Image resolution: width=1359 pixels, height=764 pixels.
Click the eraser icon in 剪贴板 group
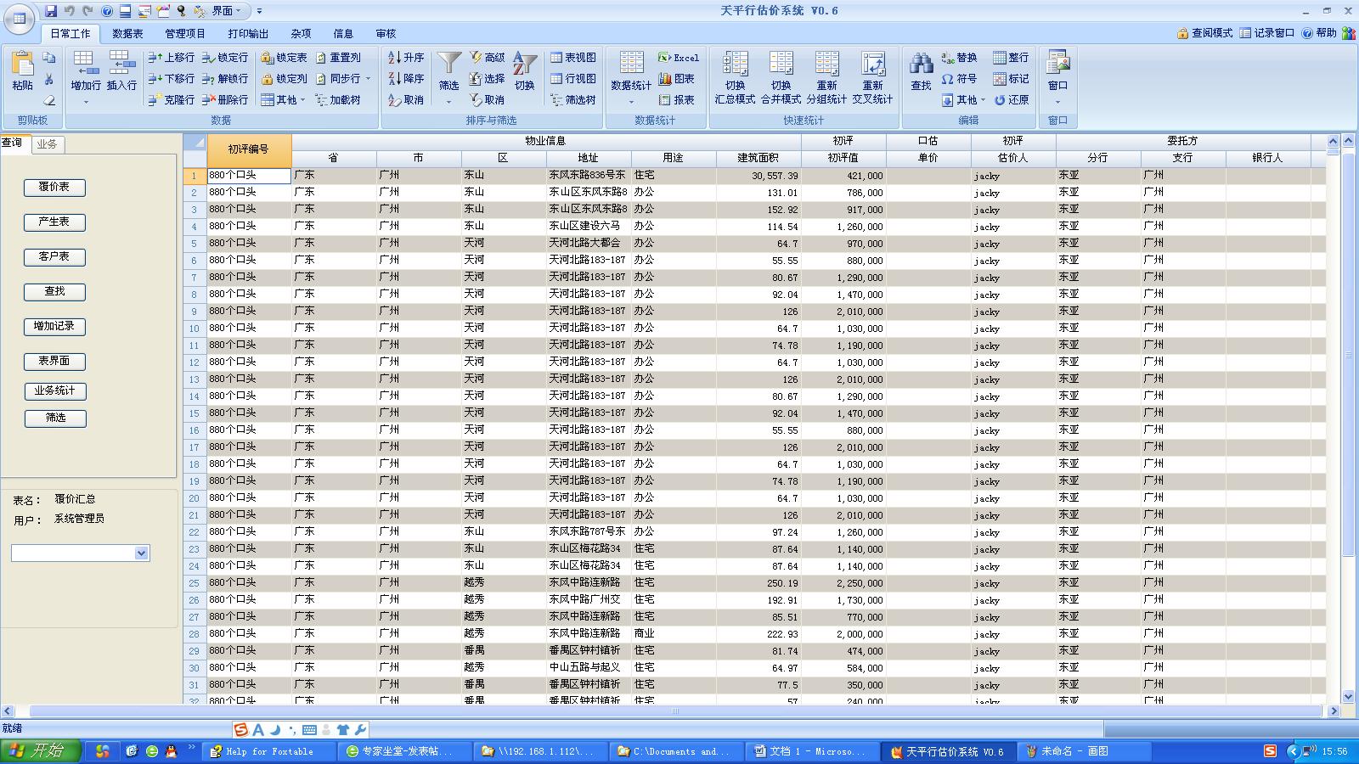pos(49,100)
